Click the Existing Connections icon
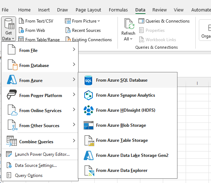Image resolution: width=211 pixels, height=183 pixels. click(68, 39)
